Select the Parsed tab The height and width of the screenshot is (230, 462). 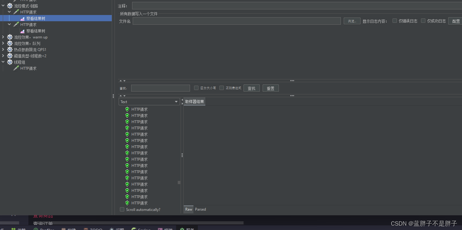pos(200,209)
